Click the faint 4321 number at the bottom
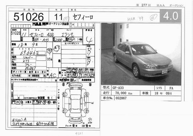 click(x=79, y=133)
